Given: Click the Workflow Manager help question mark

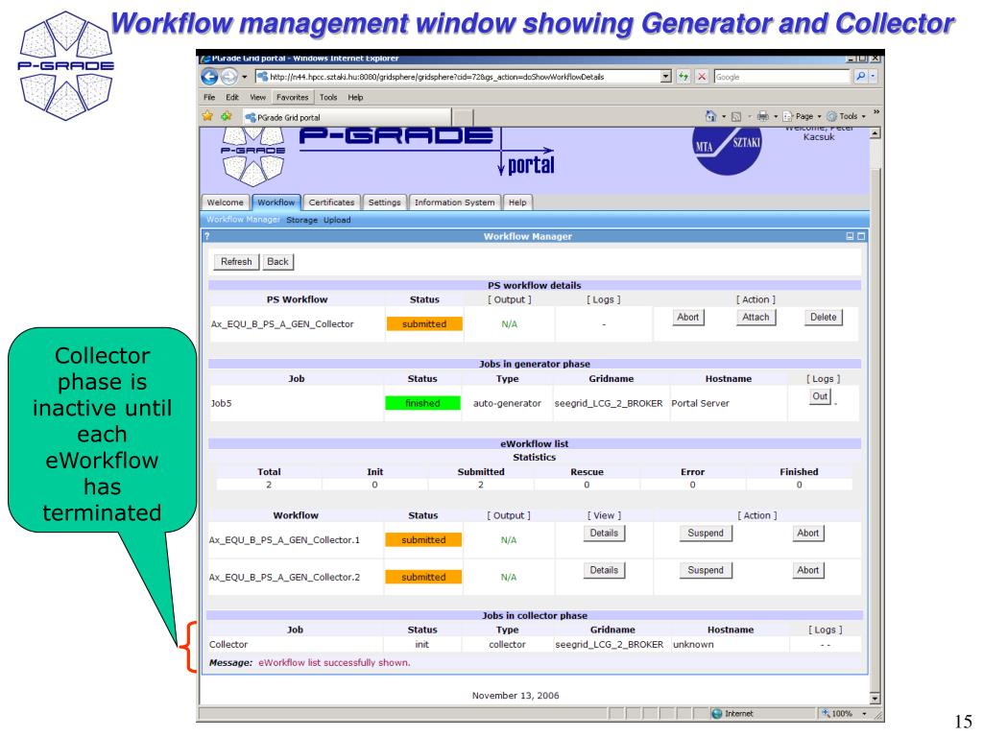Looking at the screenshot, I should click(207, 236).
